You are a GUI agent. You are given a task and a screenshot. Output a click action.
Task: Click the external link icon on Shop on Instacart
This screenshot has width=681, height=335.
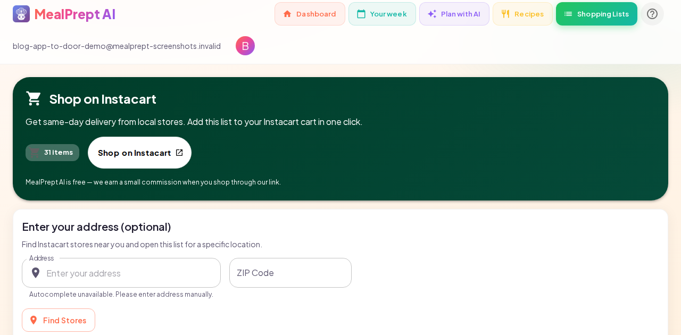(179, 153)
